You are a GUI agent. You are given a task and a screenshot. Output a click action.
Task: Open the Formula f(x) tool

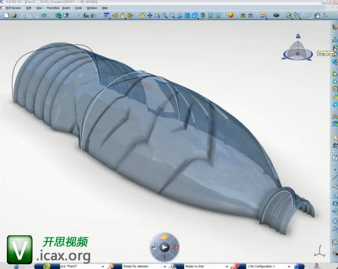tap(86, 15)
